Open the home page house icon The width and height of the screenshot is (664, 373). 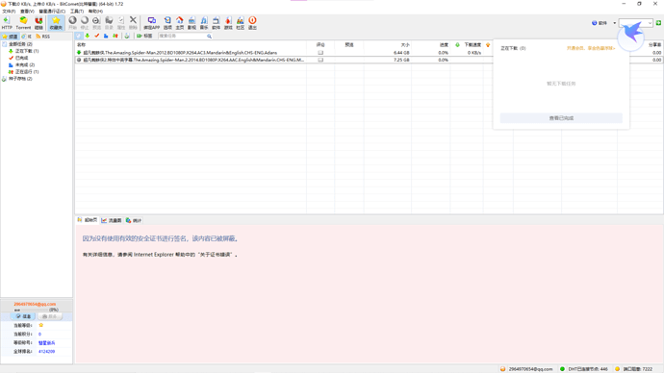tap(180, 23)
